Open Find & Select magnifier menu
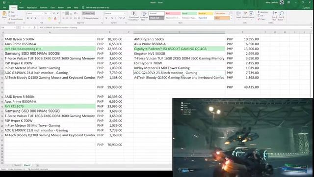 (x=281, y=16)
